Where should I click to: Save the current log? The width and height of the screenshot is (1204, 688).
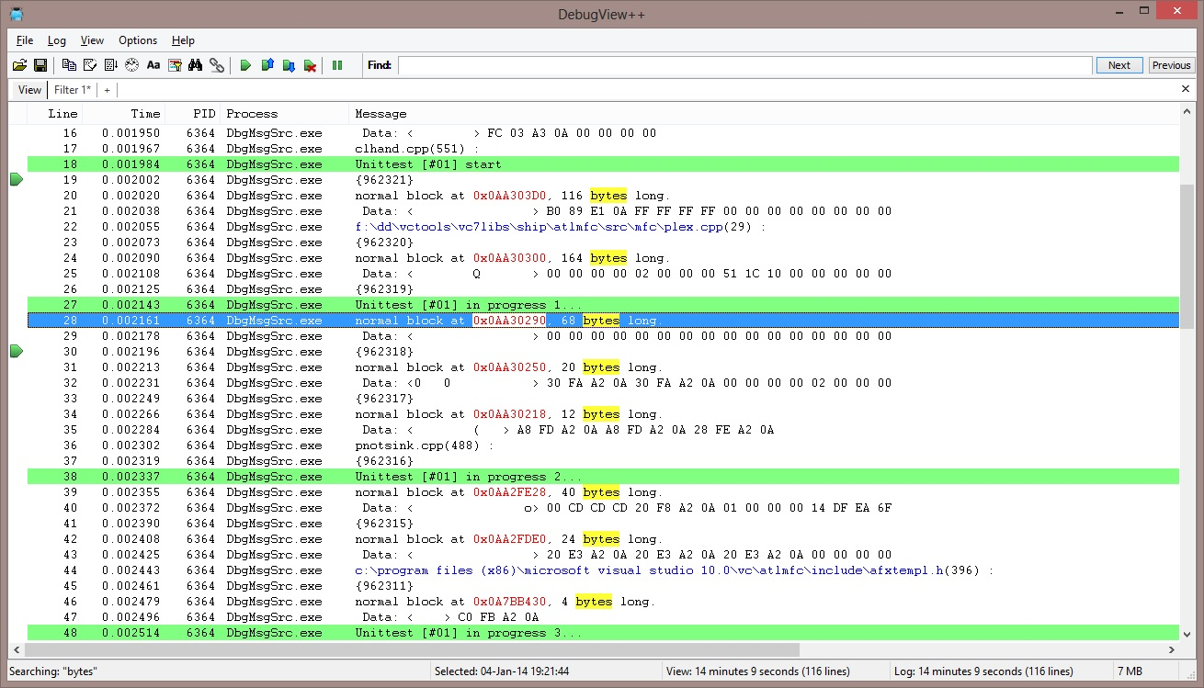40,64
